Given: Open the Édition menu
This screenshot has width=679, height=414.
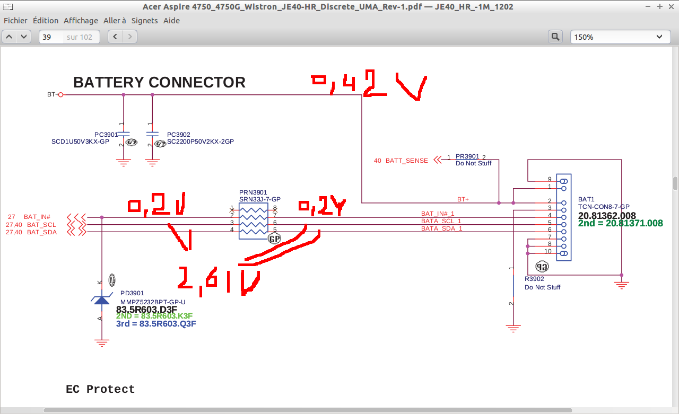Looking at the screenshot, I should coord(46,21).
